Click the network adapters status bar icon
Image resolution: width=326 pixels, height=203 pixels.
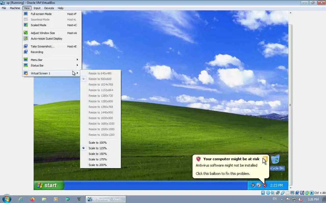pyautogui.click(x=278, y=193)
